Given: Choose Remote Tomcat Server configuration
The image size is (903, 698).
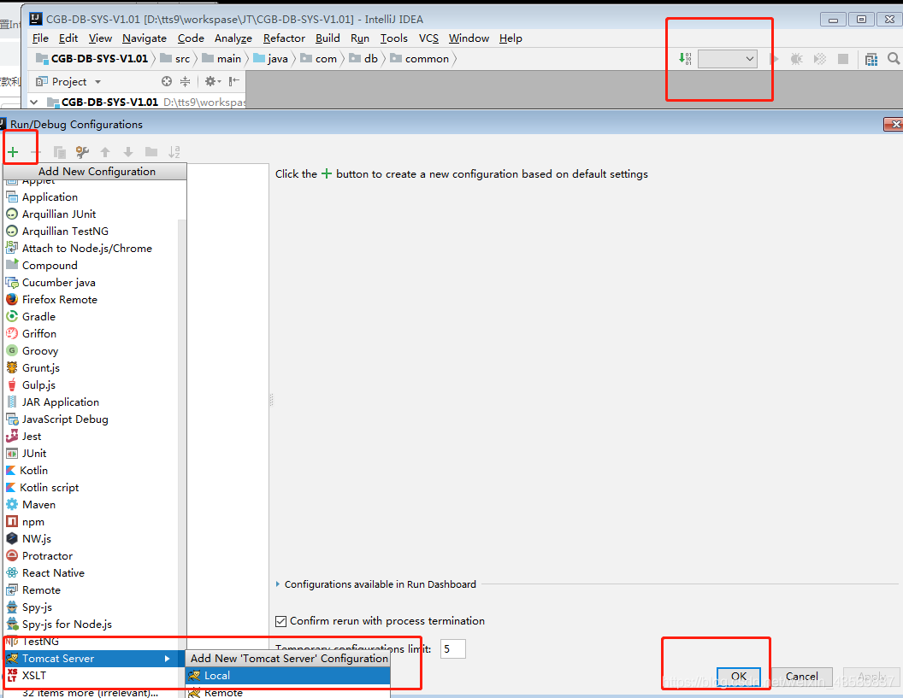Looking at the screenshot, I should tap(288, 692).
